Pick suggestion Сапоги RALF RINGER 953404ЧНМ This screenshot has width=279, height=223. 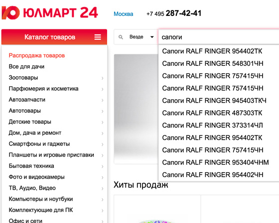point(215,163)
